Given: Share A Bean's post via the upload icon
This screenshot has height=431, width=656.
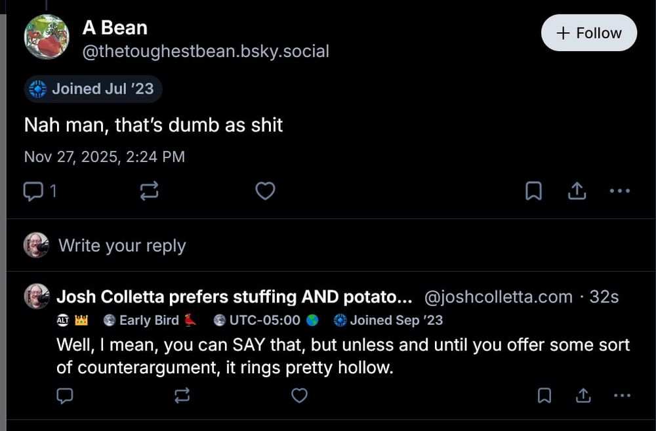Looking at the screenshot, I should [577, 190].
